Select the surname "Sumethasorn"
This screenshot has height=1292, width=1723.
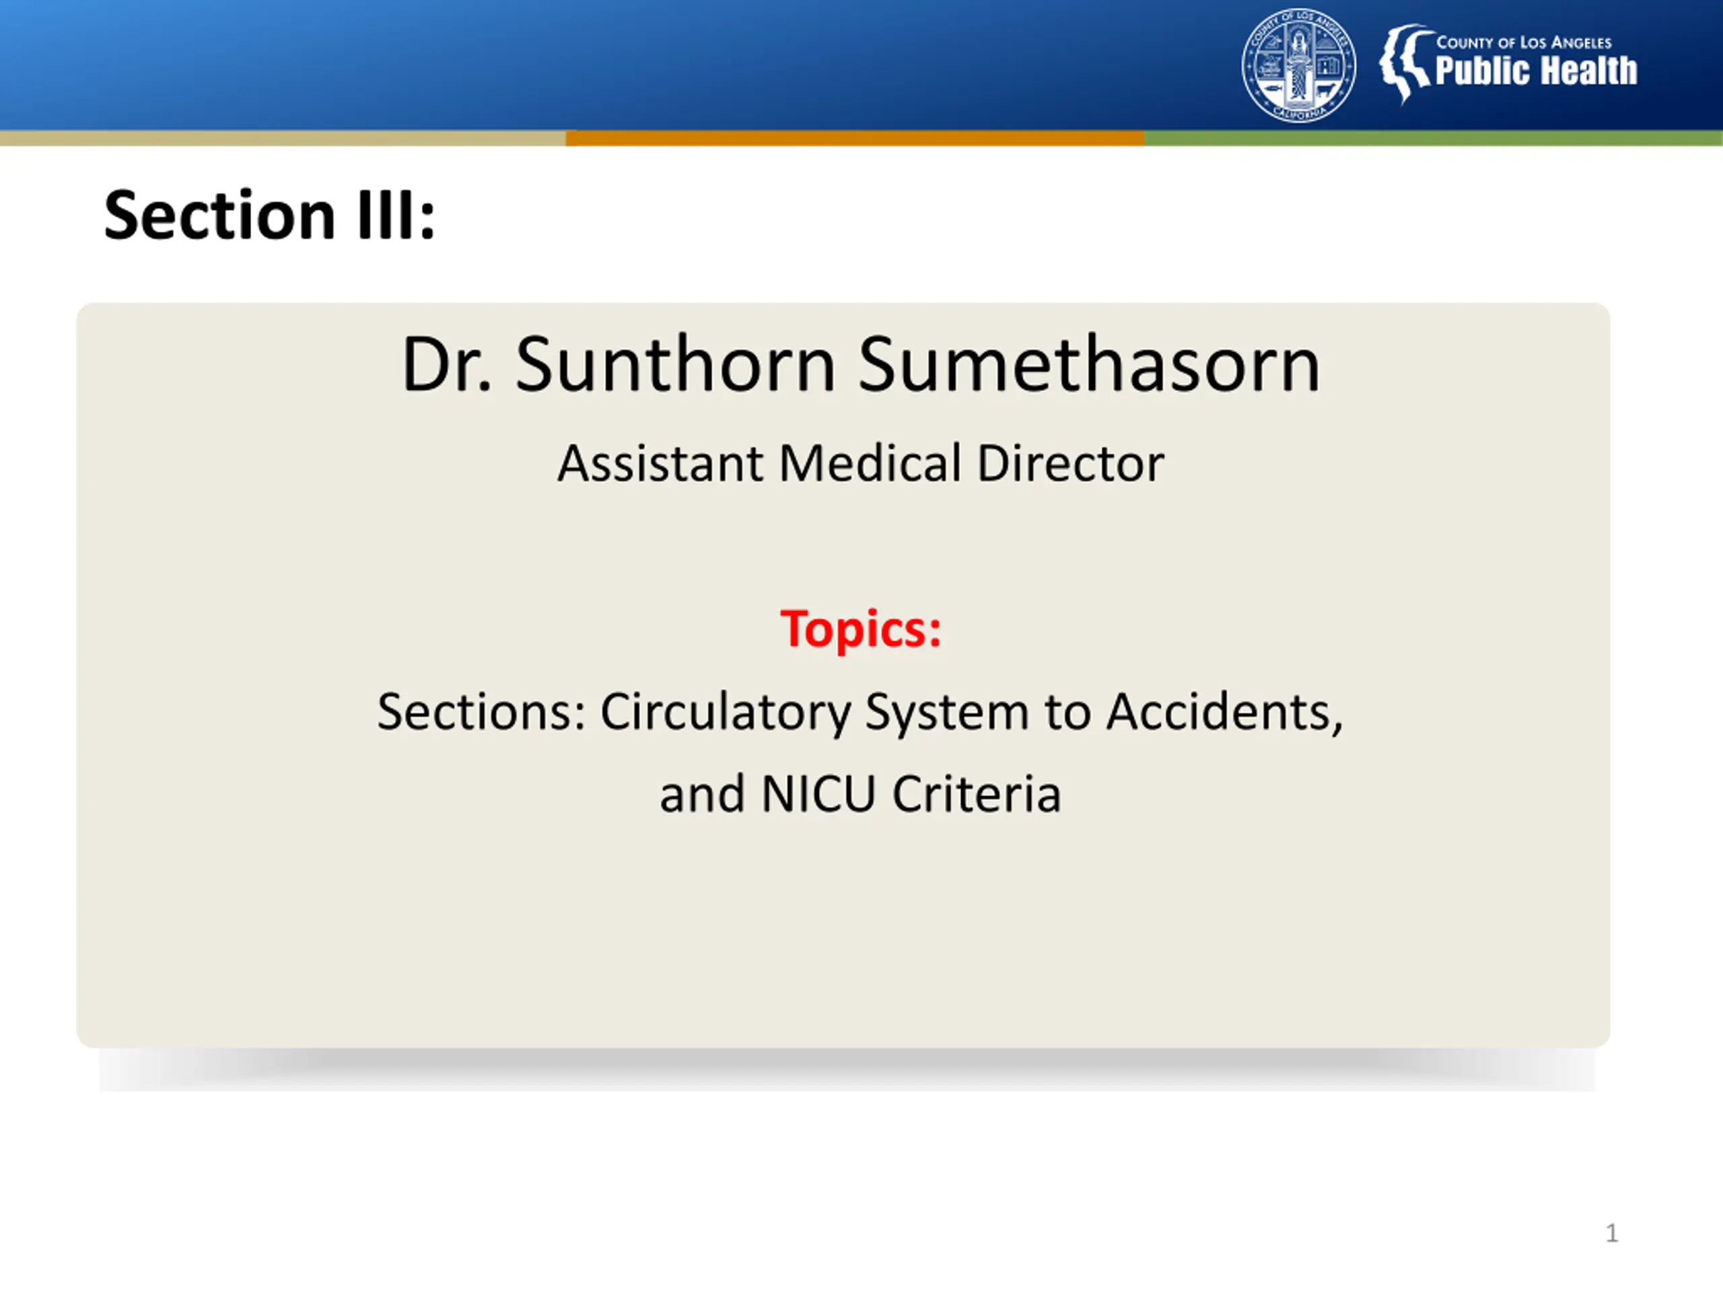point(1089,365)
